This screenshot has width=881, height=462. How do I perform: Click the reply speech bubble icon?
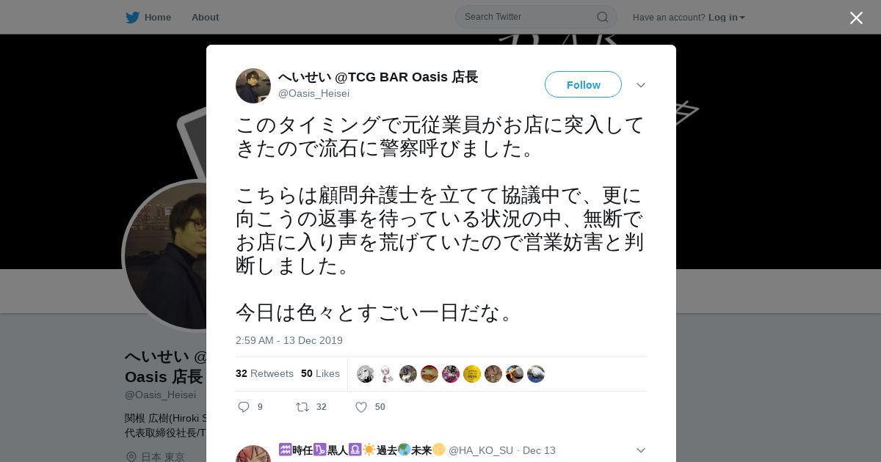244,407
